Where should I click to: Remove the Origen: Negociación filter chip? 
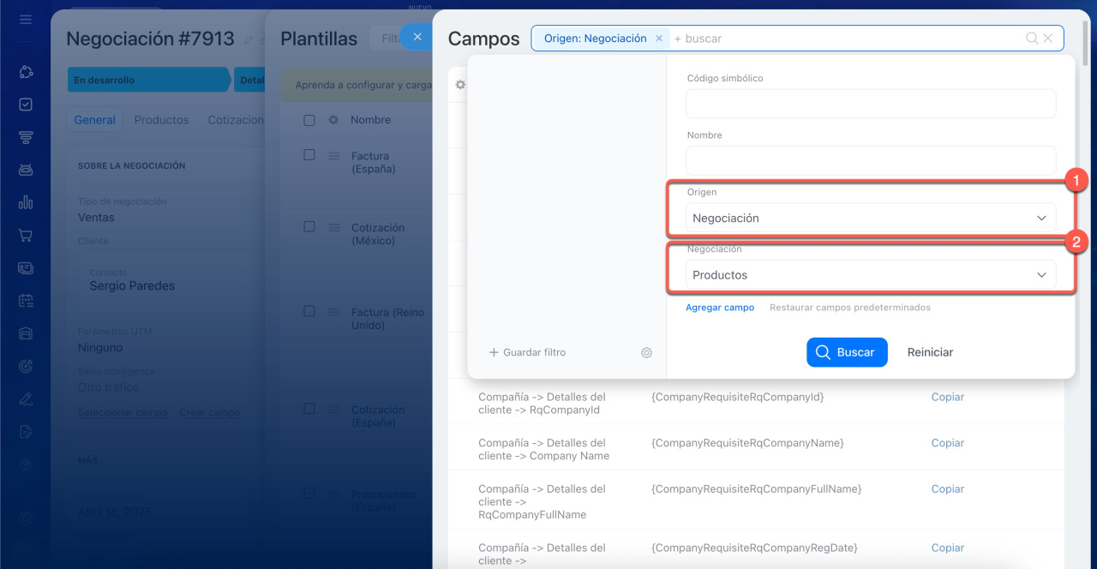coord(658,39)
